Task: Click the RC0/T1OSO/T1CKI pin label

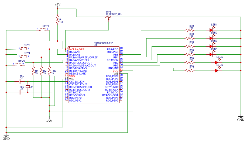Action: (x=81, y=87)
